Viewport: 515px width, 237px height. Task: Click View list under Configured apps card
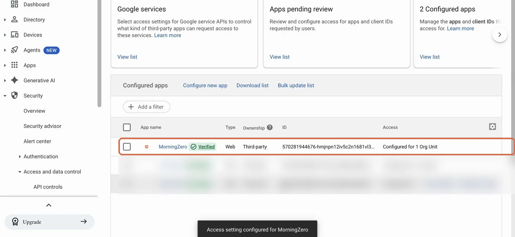click(430, 57)
